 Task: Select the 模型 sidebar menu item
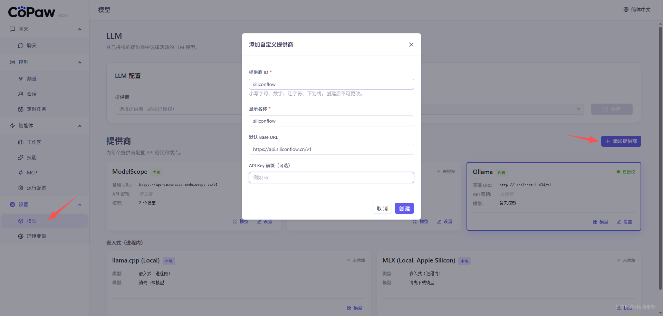(x=45, y=221)
